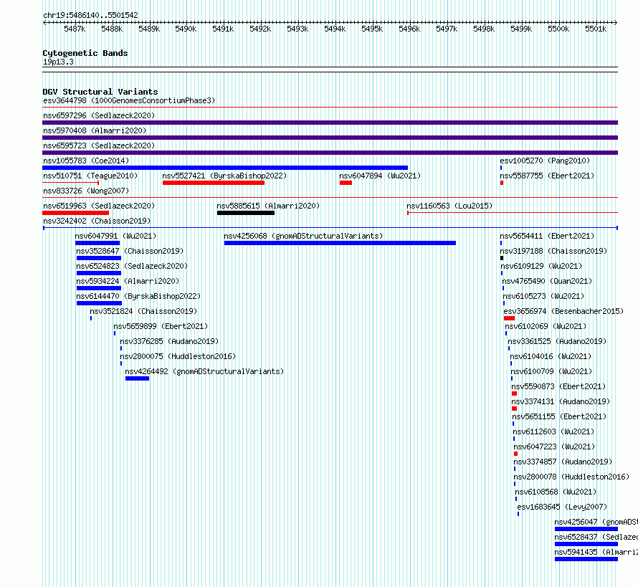Image resolution: width=638 pixels, height=587 pixels.
Task: Select the nsv6047991 (Wu2021) blue bar
Action: tap(97, 243)
